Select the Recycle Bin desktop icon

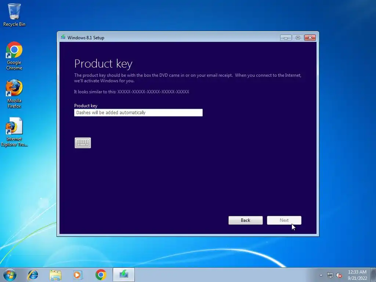click(14, 15)
